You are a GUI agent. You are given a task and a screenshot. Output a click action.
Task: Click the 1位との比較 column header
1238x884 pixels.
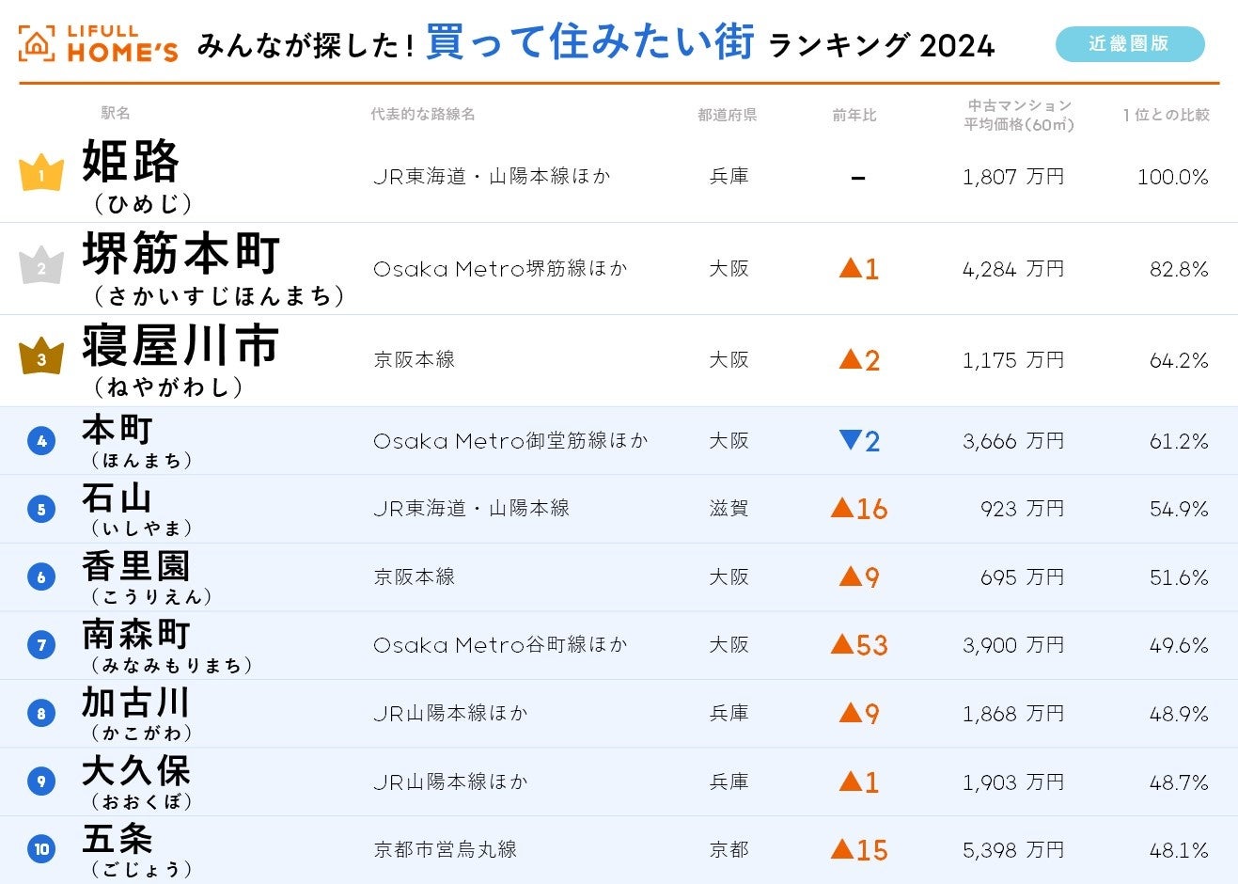[1166, 115]
